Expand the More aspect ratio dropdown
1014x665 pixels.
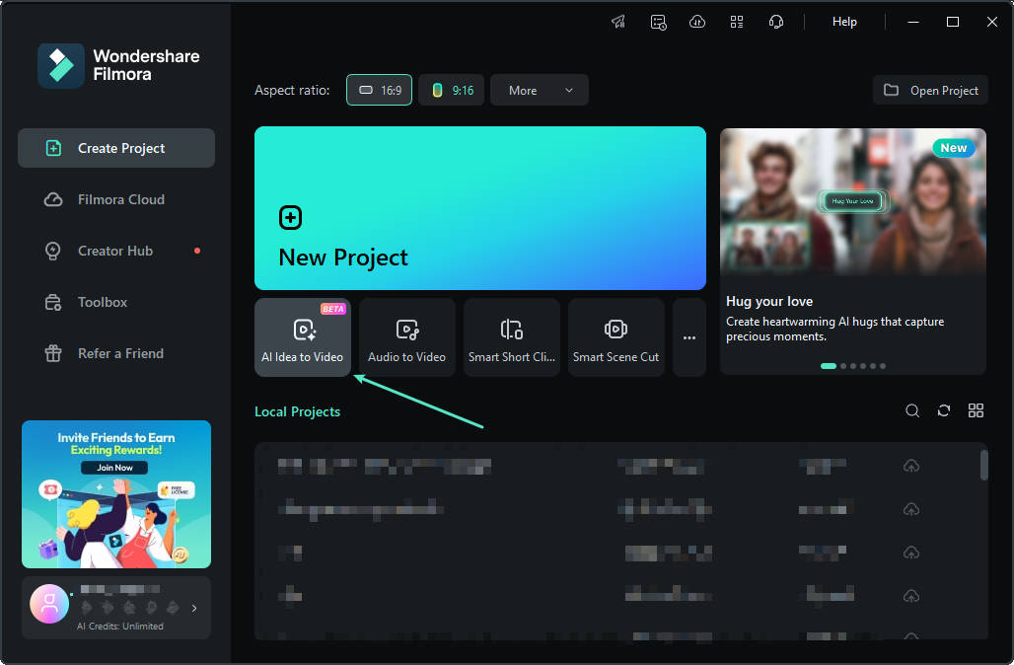click(x=540, y=90)
